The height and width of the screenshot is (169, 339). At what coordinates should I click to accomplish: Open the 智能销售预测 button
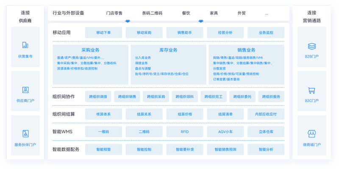coord(225,150)
